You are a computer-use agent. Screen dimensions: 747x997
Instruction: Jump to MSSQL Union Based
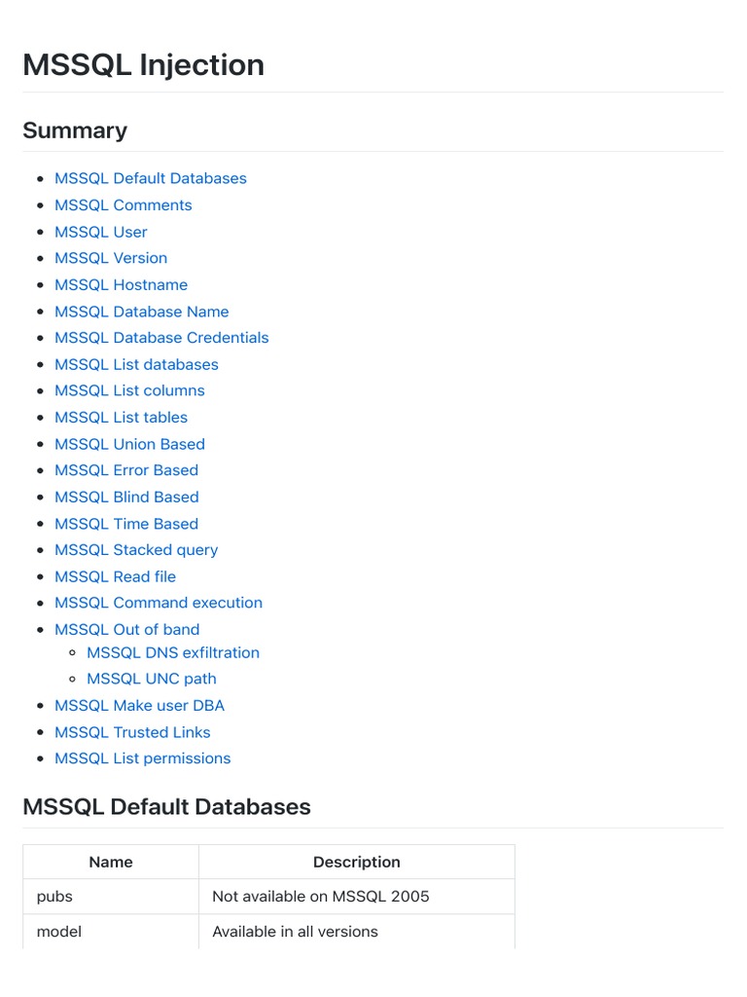pos(129,444)
